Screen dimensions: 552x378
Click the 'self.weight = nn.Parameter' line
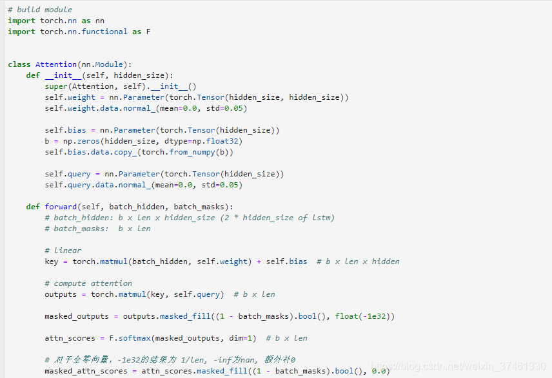point(197,97)
